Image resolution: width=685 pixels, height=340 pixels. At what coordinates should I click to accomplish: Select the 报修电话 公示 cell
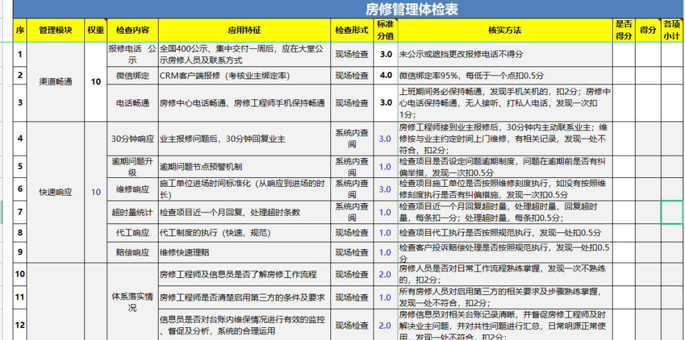tap(133, 54)
